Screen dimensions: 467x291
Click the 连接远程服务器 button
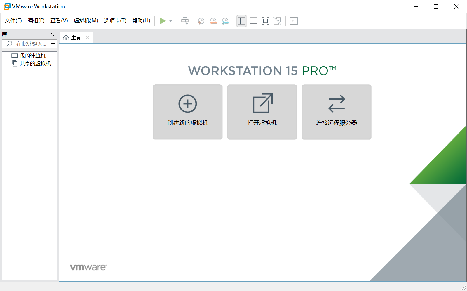[337, 112]
